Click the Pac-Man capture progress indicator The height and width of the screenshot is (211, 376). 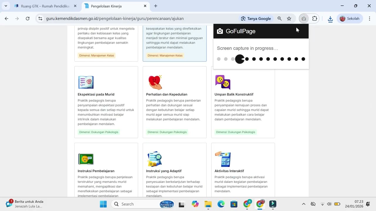[240, 59]
